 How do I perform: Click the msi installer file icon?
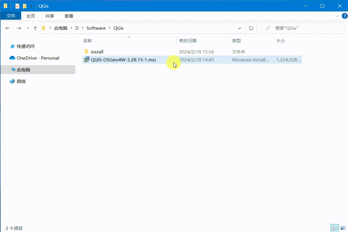point(87,59)
